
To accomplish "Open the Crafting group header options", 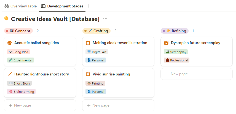I will 96,31.
